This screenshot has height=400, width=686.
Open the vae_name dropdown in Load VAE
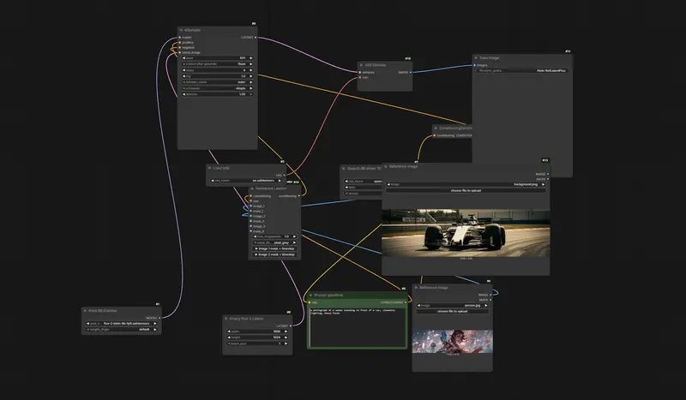click(x=246, y=181)
